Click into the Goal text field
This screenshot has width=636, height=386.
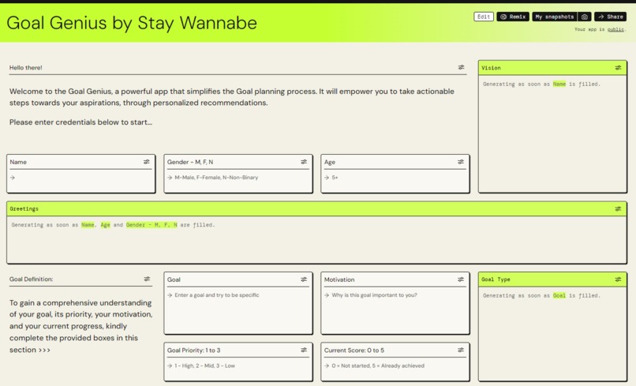[238, 310]
